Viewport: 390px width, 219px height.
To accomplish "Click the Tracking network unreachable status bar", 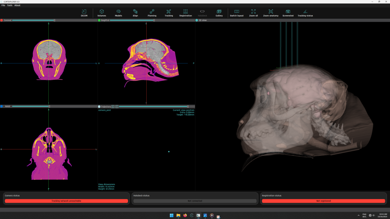I will (x=66, y=201).
